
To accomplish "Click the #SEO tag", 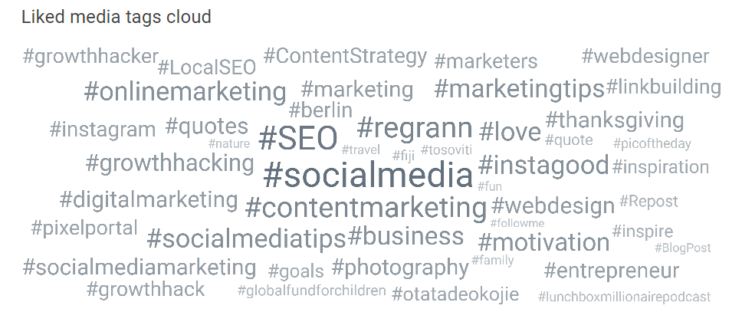I will pos(298,138).
